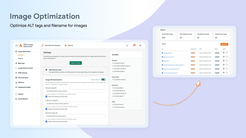Click the Total Recovery Image card showing 64
This screenshot has width=246, height=138.
pos(221,36)
